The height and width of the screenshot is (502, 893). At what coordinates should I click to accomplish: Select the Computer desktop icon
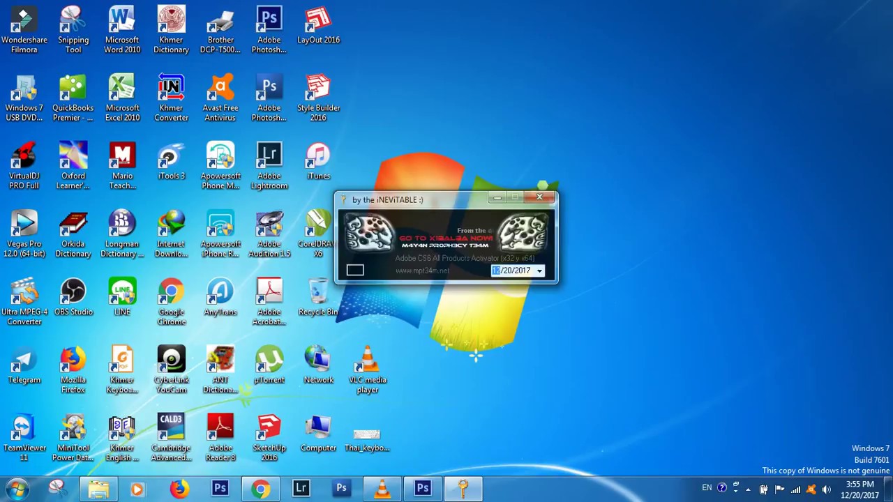pos(318,434)
